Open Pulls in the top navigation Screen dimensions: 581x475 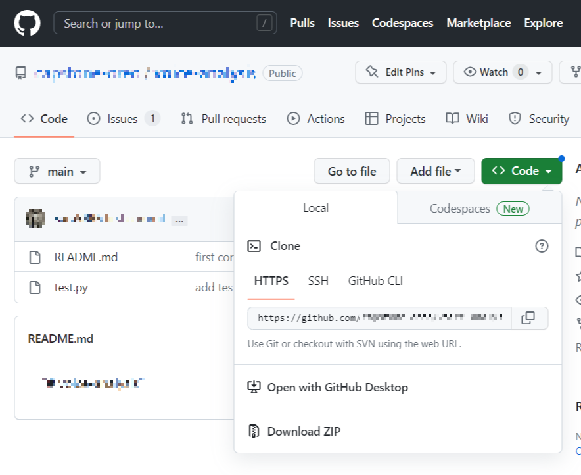click(x=302, y=23)
